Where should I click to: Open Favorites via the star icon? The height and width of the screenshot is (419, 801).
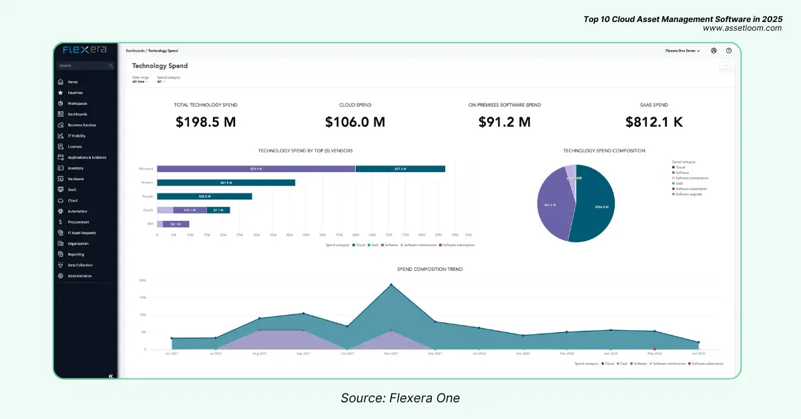61,93
